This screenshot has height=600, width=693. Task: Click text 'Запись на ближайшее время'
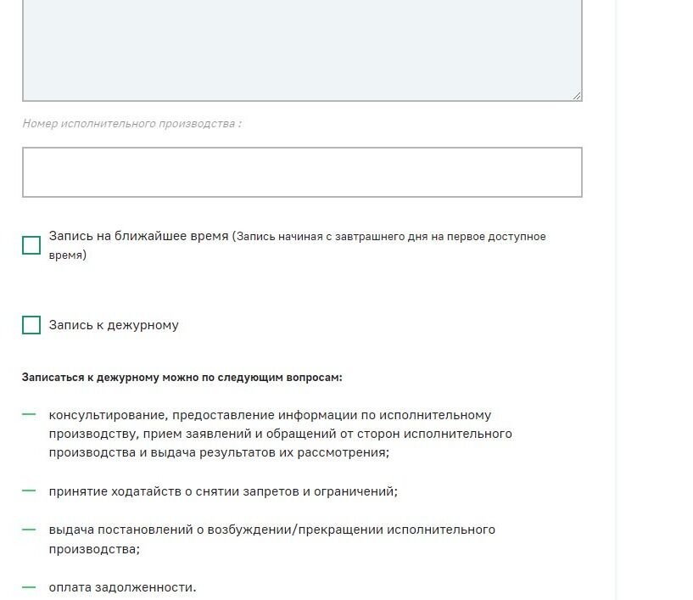coord(138,236)
